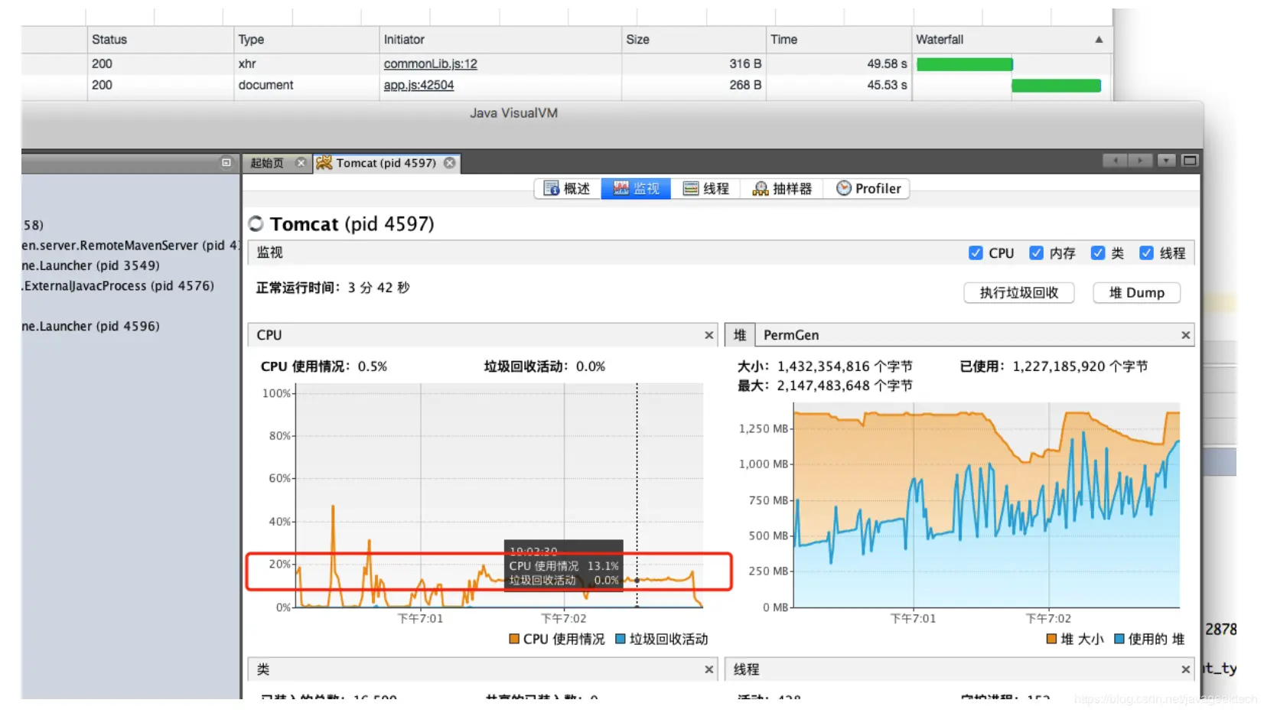The image size is (1264, 713).
Task: Sort network table by Size column
Action: tap(693, 40)
